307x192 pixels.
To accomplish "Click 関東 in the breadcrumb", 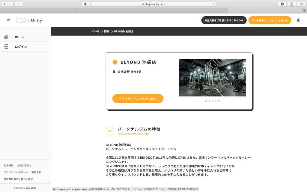I will click(107, 31).
